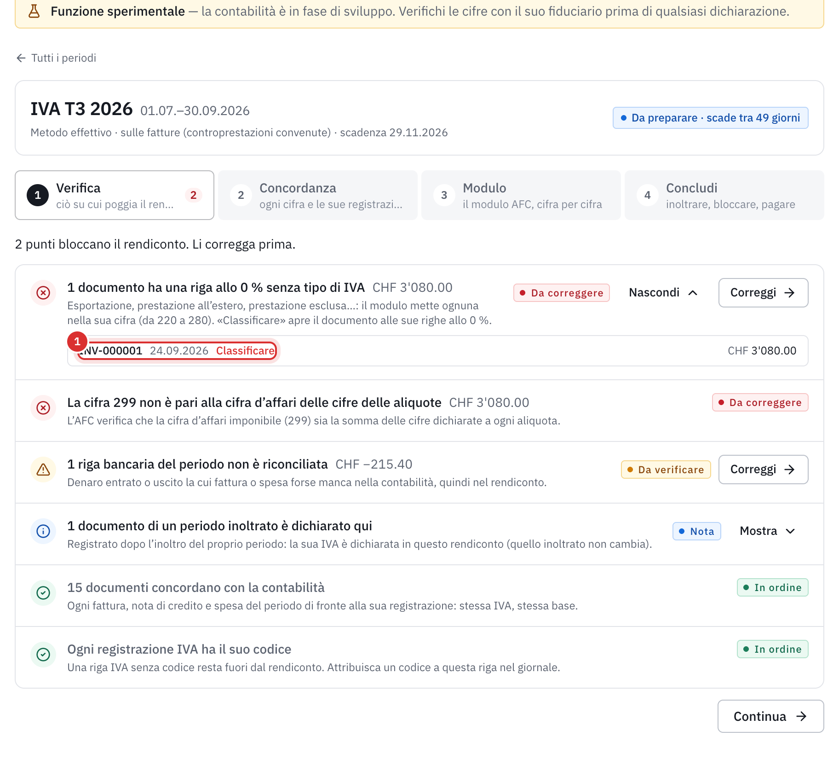Click the title La cifra 299 non è pari
This screenshot has height=777, width=839.
(x=254, y=403)
